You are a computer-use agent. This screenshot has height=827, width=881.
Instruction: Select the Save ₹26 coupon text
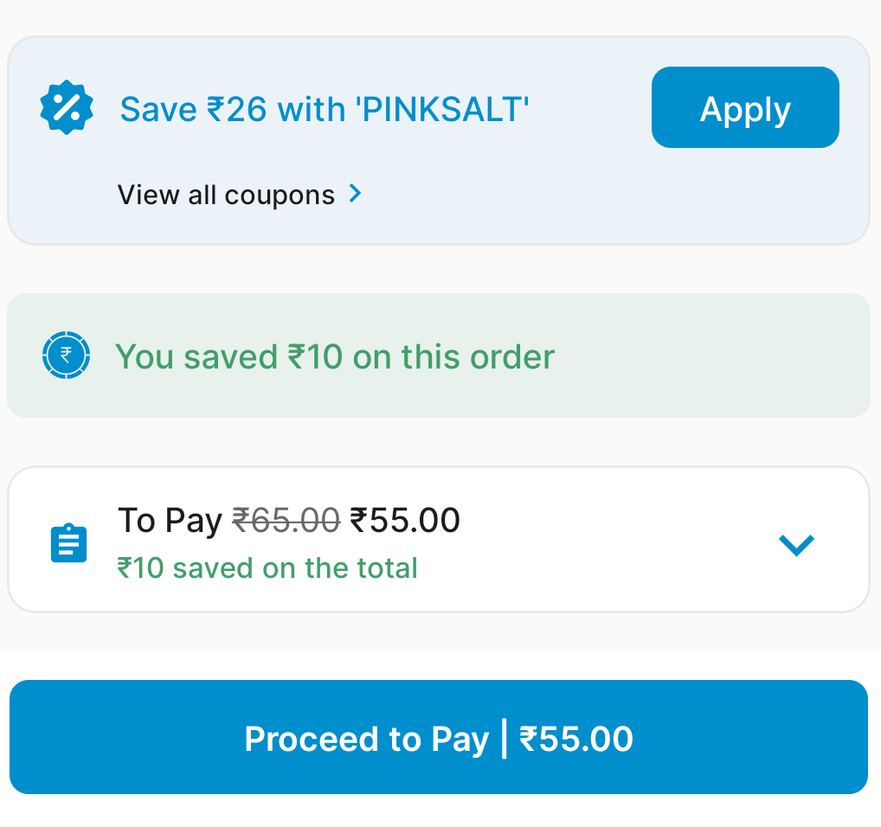[324, 109]
